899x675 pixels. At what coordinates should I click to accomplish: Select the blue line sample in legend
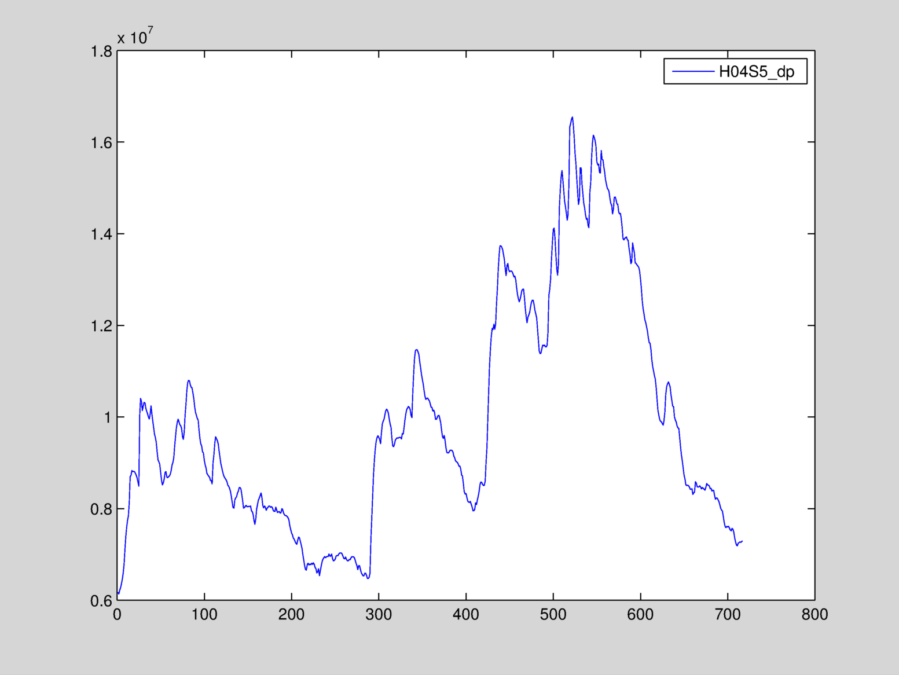pyautogui.click(x=693, y=71)
